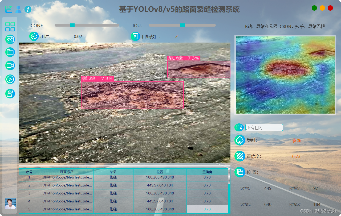Image resolution: width=341 pixels, height=216 pixels.
Task: Click the 目标数目 target count icon
Action: coord(136,36)
